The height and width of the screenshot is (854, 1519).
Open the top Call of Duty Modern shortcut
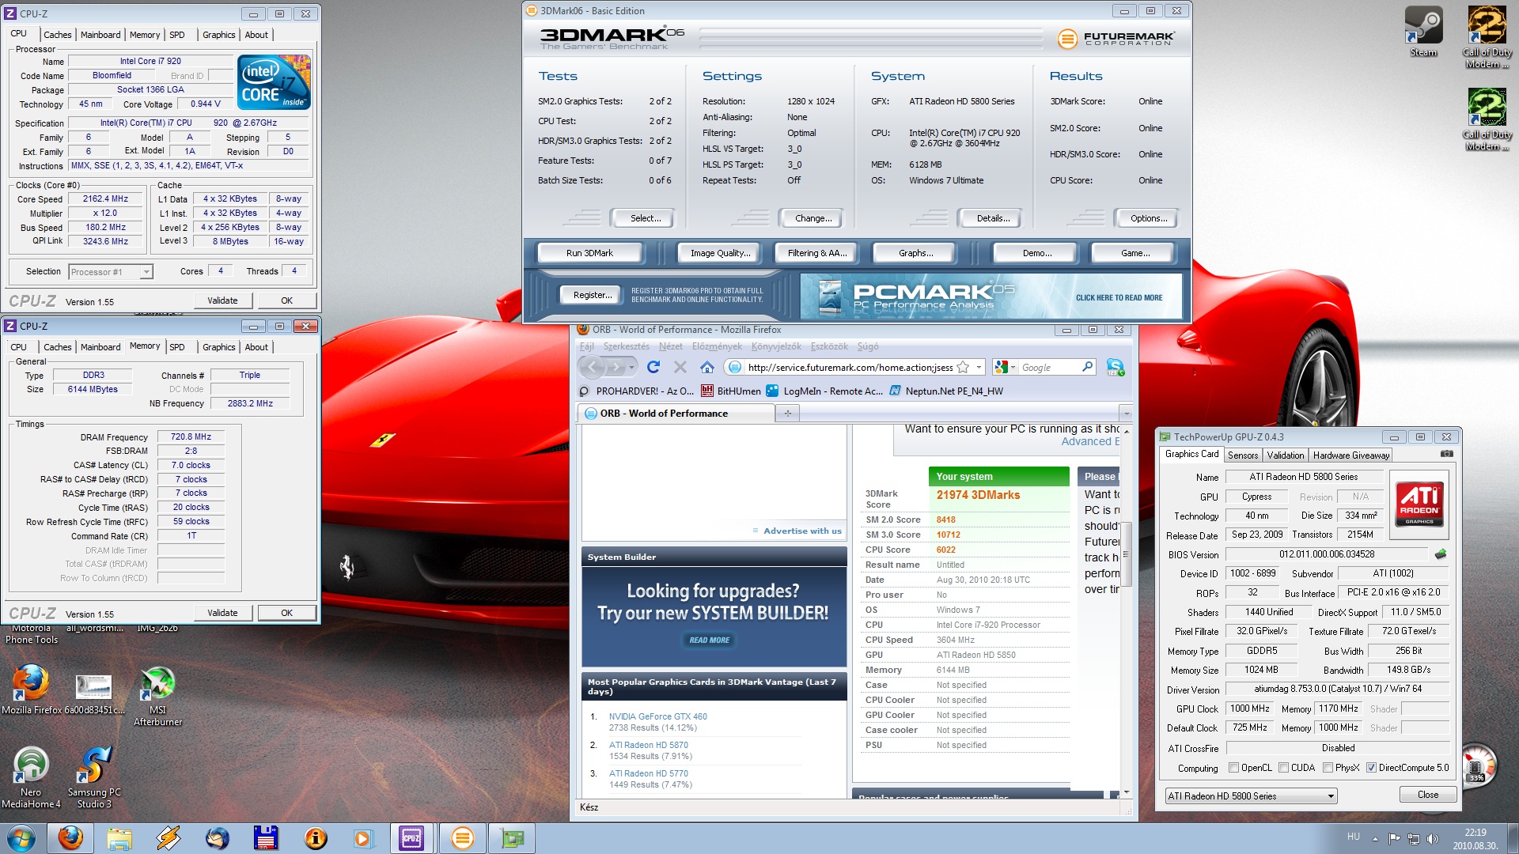1487,37
